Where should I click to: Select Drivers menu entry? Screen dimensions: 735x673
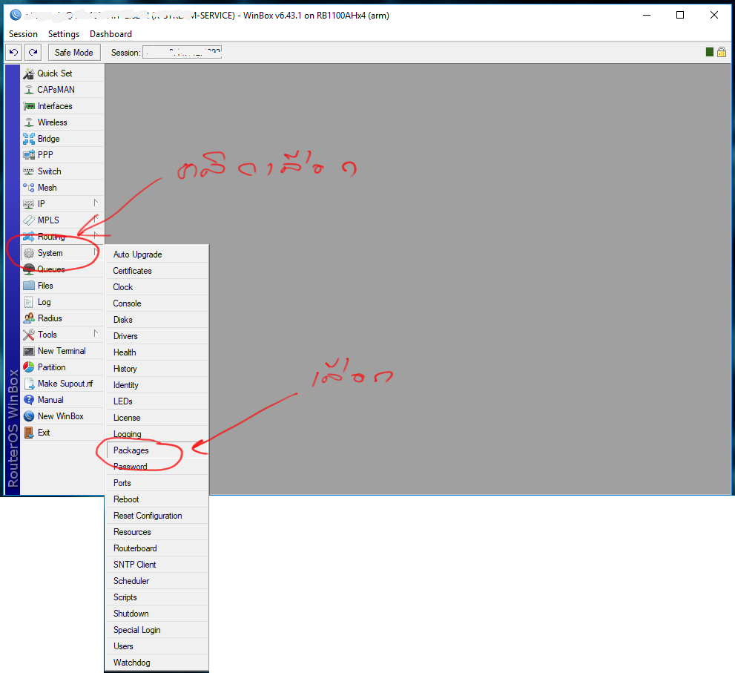tap(157, 336)
